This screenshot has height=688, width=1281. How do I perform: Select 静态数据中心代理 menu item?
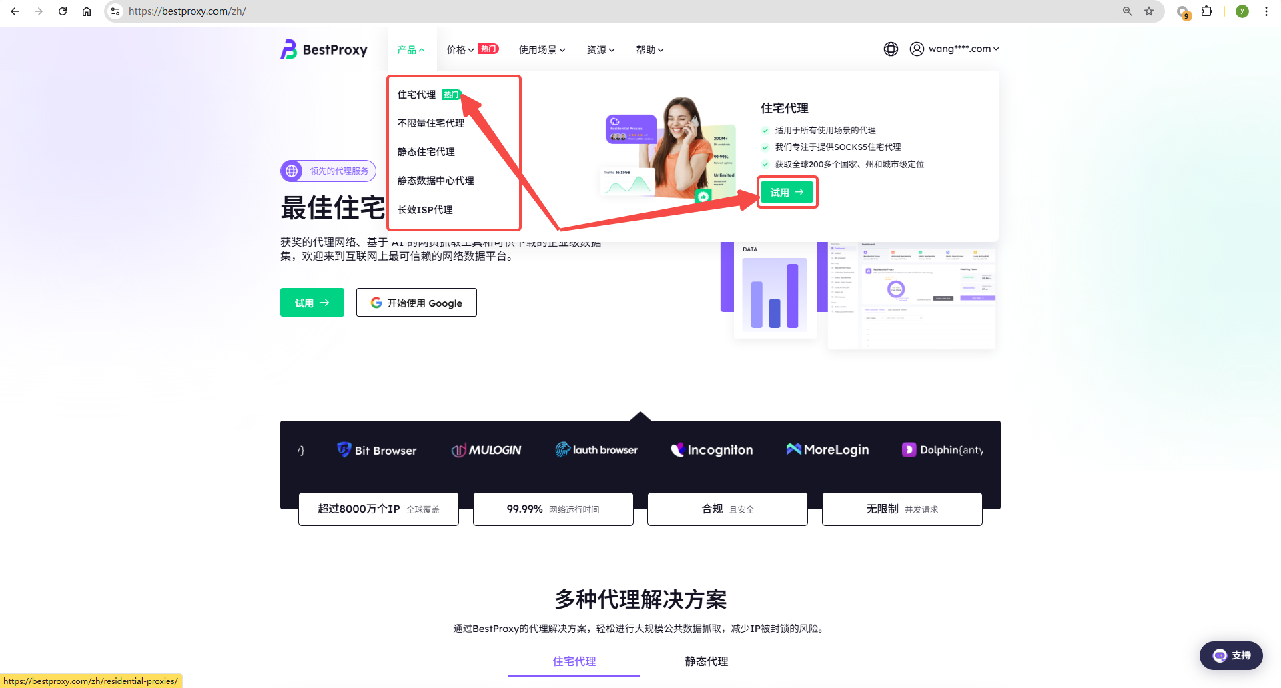[x=436, y=181]
